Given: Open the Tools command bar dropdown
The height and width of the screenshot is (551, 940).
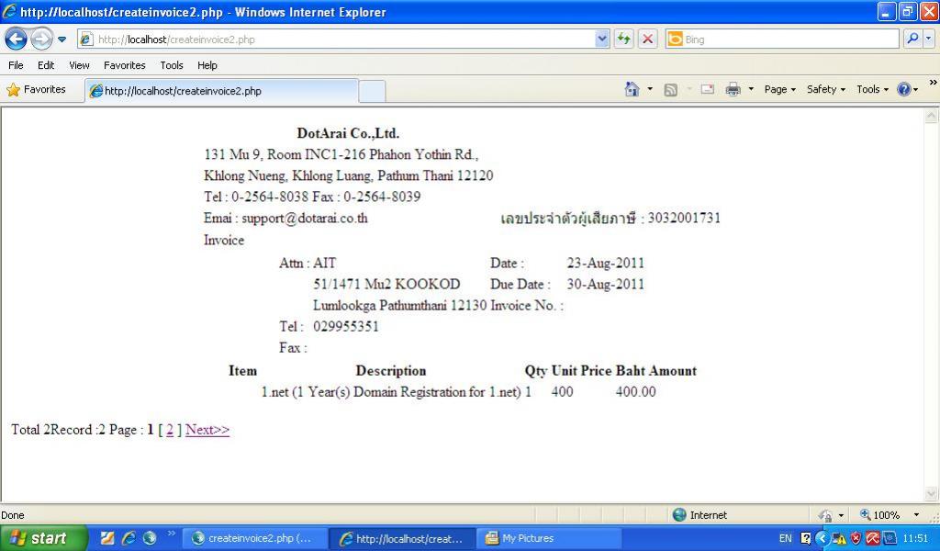Looking at the screenshot, I should tap(872, 89).
